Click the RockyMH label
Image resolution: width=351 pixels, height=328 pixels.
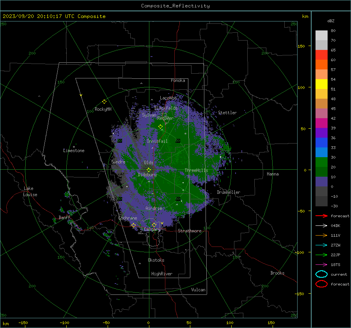pos(103,109)
